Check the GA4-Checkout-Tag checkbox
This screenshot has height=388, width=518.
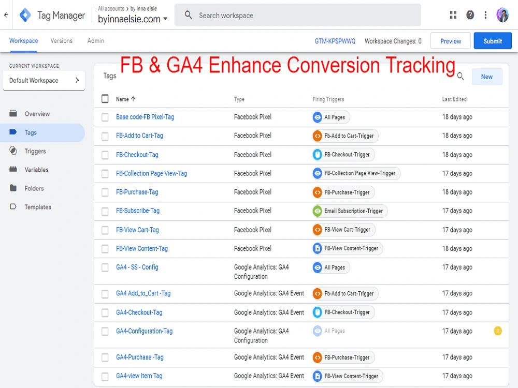point(105,312)
